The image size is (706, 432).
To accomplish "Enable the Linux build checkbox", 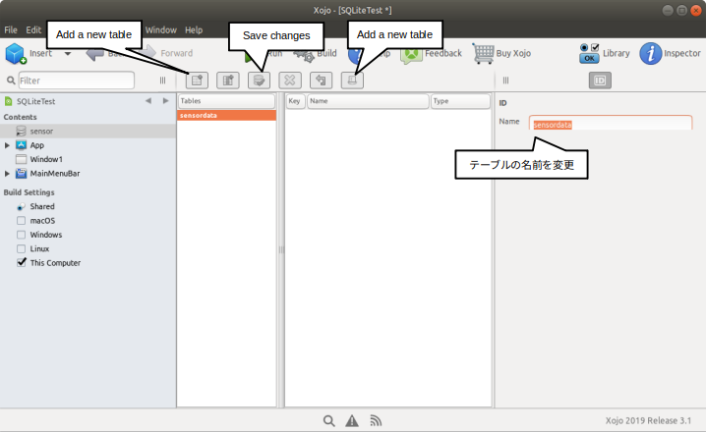I will pyautogui.click(x=22, y=248).
